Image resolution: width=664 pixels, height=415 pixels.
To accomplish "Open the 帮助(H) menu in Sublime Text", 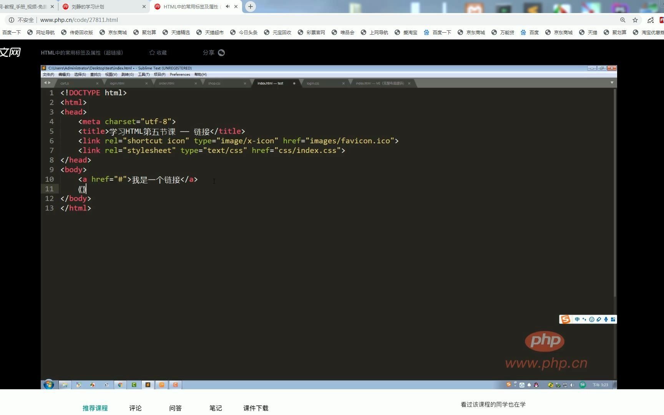I will [x=200, y=75].
